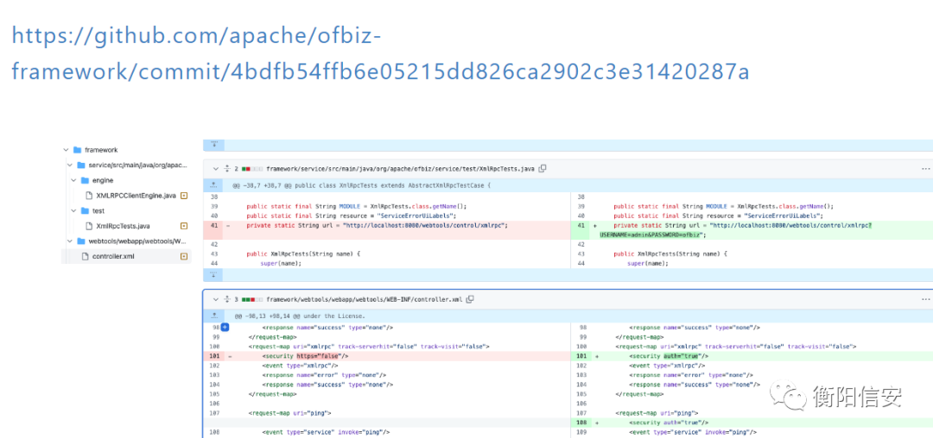
Task: Click the framework/service/.../XmlRpcTests.java path header
Action: [401, 168]
